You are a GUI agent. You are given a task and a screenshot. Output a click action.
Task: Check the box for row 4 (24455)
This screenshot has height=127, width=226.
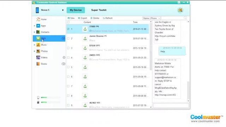[x=68, y=58]
